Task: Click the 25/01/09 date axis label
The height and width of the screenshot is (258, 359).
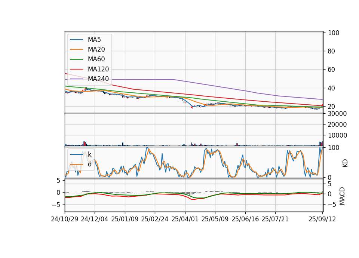Action: pyautogui.click(x=125, y=219)
